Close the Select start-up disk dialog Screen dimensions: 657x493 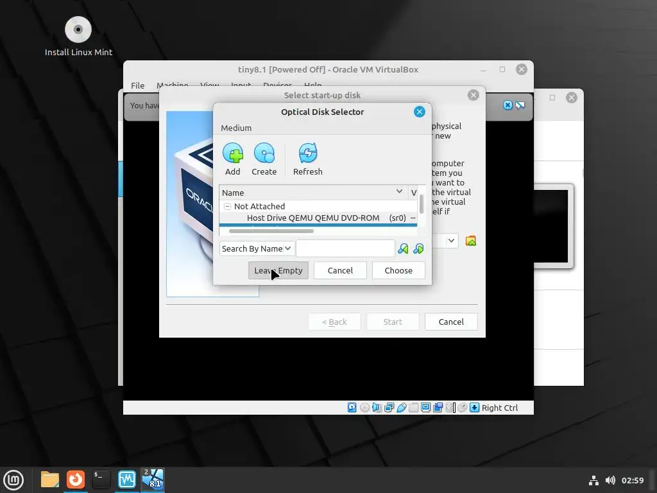click(474, 95)
